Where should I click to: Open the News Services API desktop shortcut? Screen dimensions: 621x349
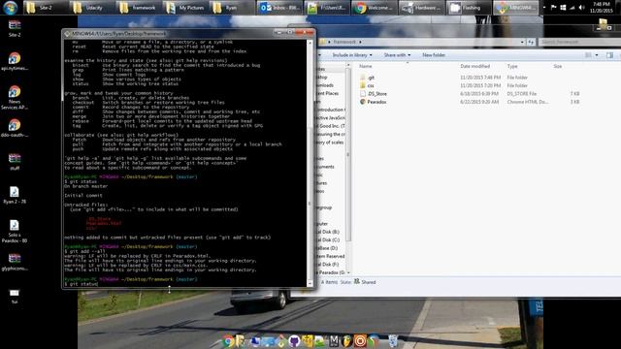click(x=15, y=97)
